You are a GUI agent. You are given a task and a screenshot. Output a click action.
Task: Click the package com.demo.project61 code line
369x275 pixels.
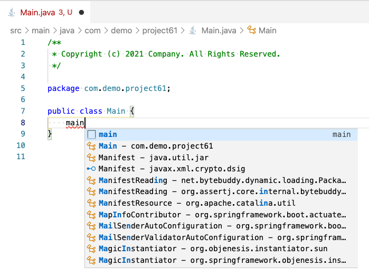click(x=109, y=88)
